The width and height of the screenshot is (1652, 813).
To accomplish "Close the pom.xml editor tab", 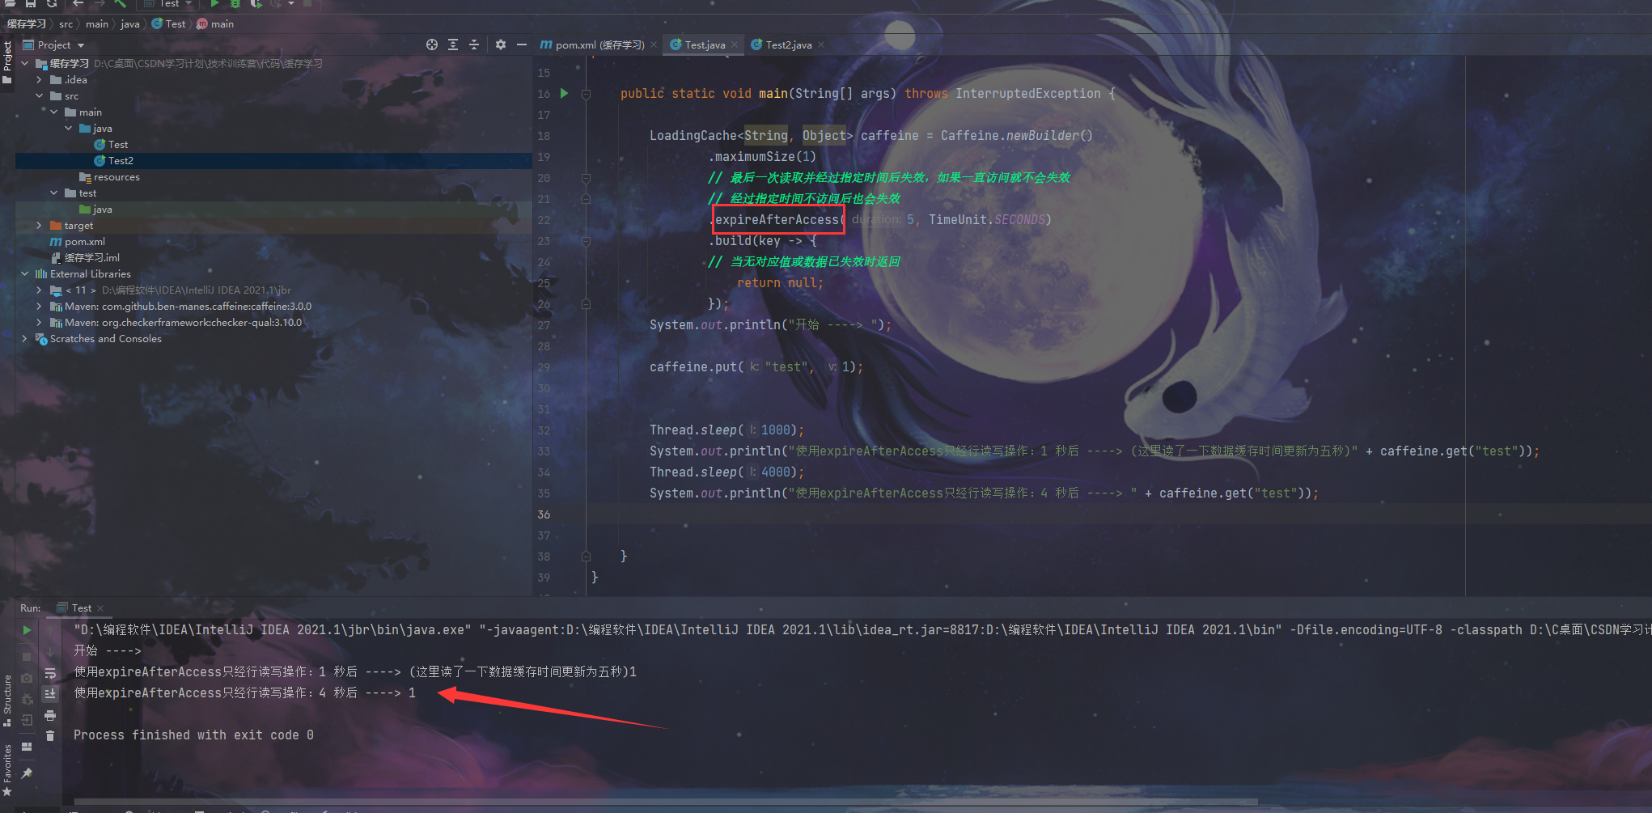I will coord(654,44).
